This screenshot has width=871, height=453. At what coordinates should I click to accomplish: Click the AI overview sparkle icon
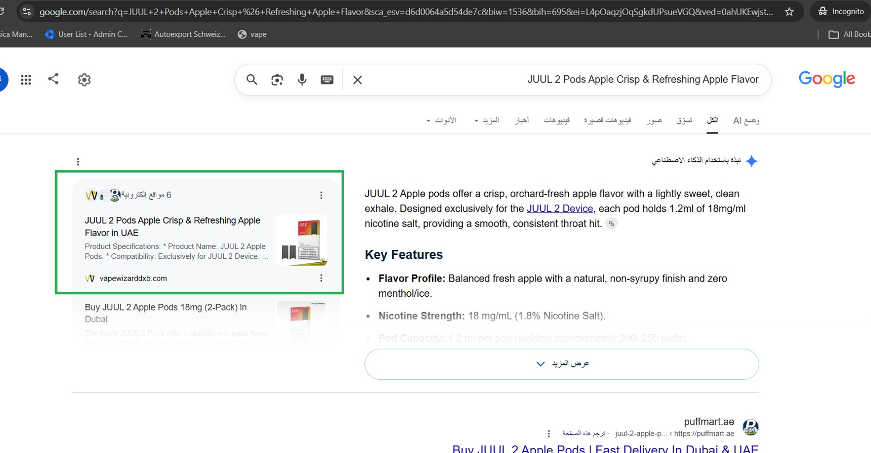click(752, 161)
